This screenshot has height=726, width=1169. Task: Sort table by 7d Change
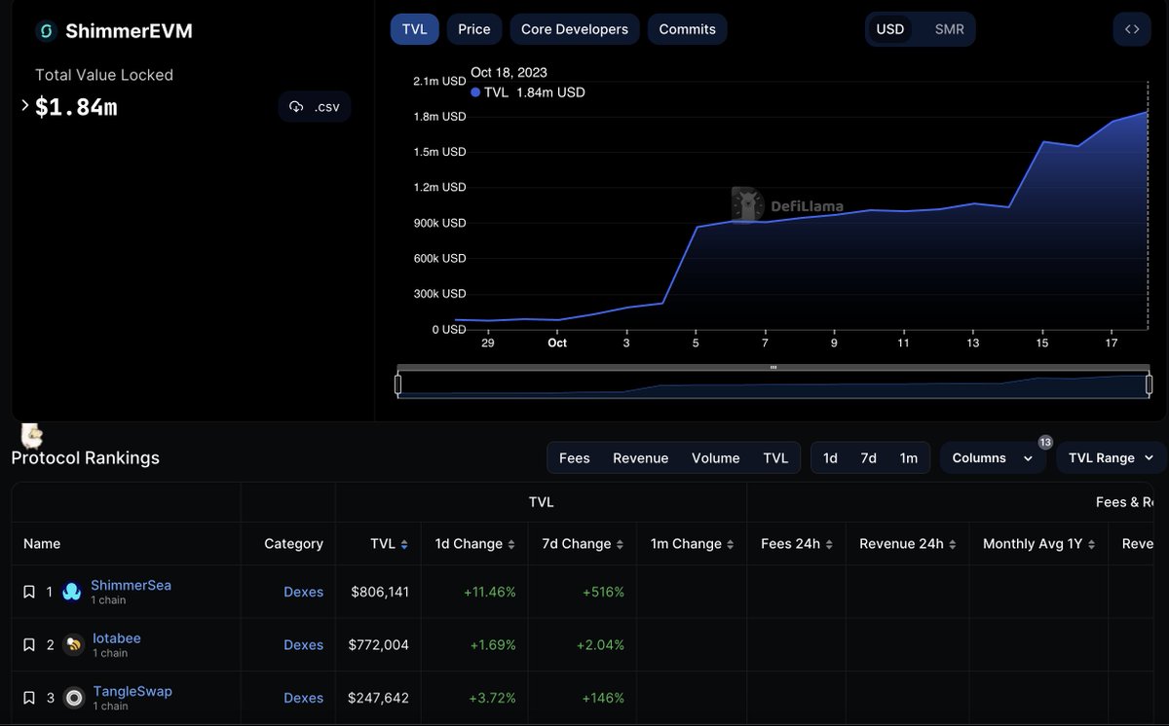(583, 544)
